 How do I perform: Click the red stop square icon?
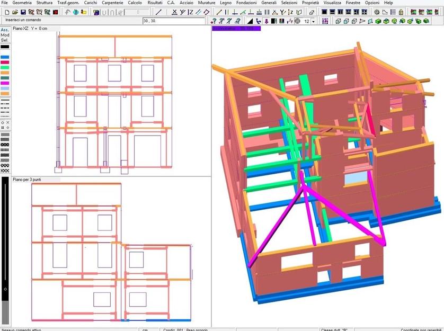click(x=56, y=12)
